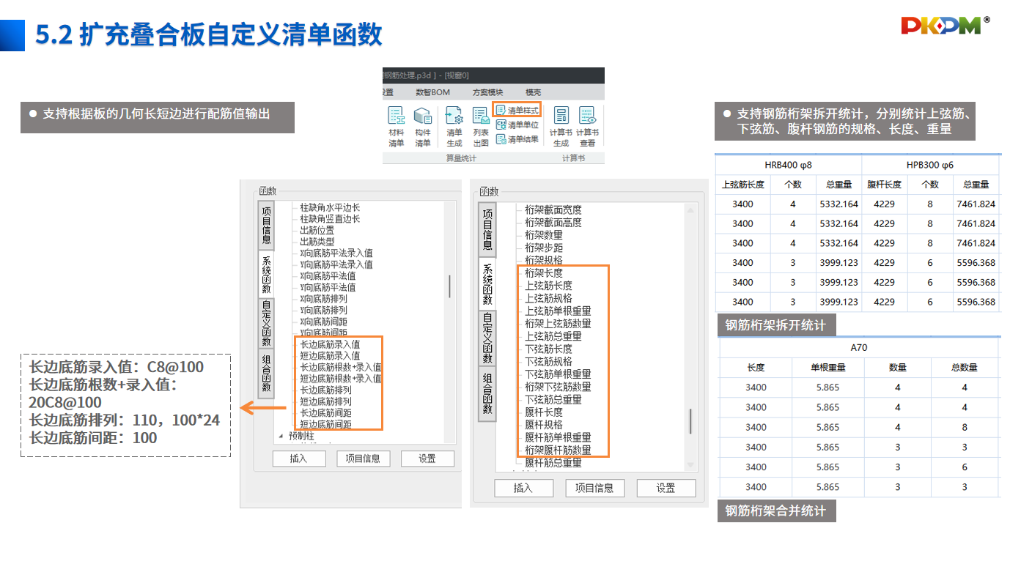Click 设置 button in the rebar function panel
The width and height of the screenshot is (1010, 564).
click(427, 459)
